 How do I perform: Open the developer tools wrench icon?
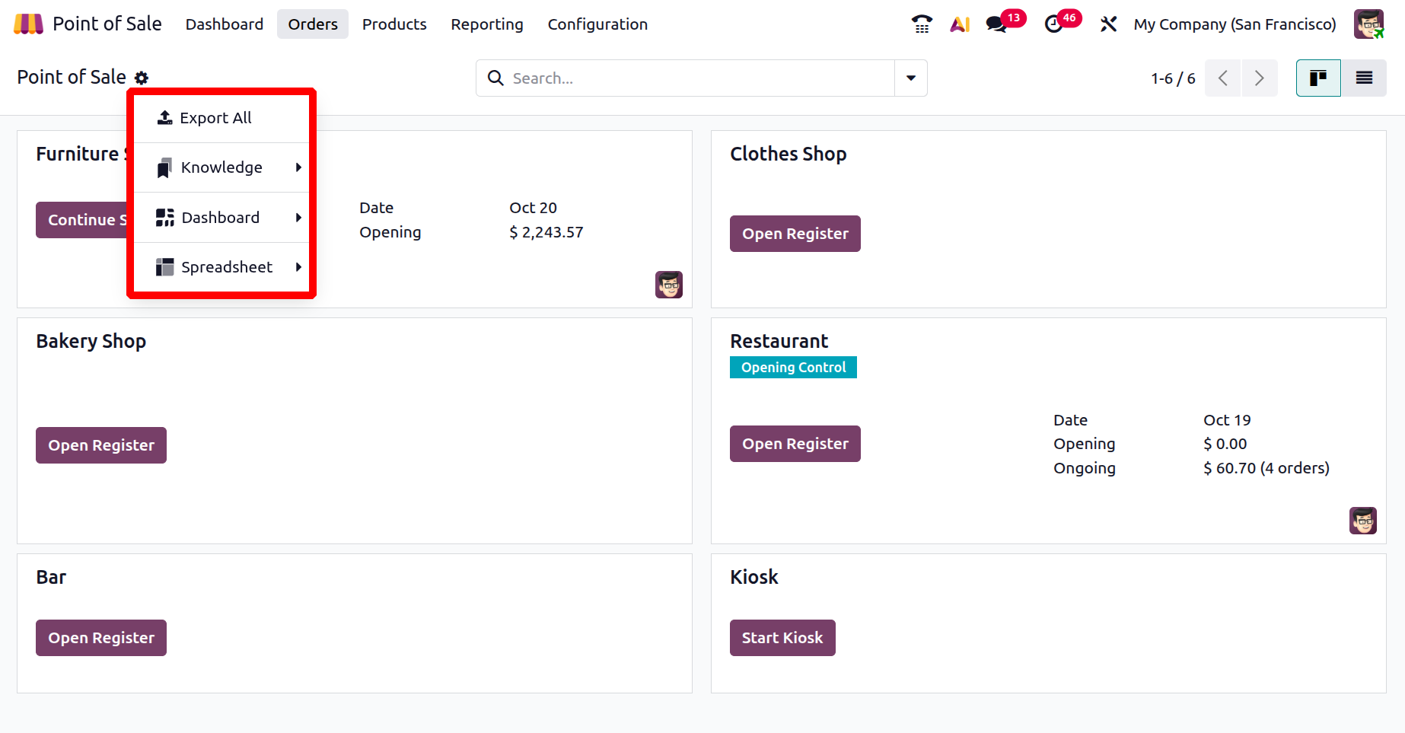click(x=1108, y=24)
